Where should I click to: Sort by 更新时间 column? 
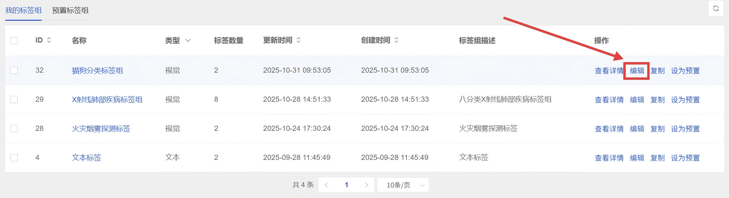click(298, 40)
